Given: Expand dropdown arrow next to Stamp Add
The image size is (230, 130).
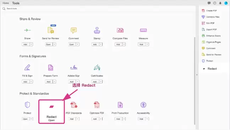Looking at the screenshot, I should 101,44.
